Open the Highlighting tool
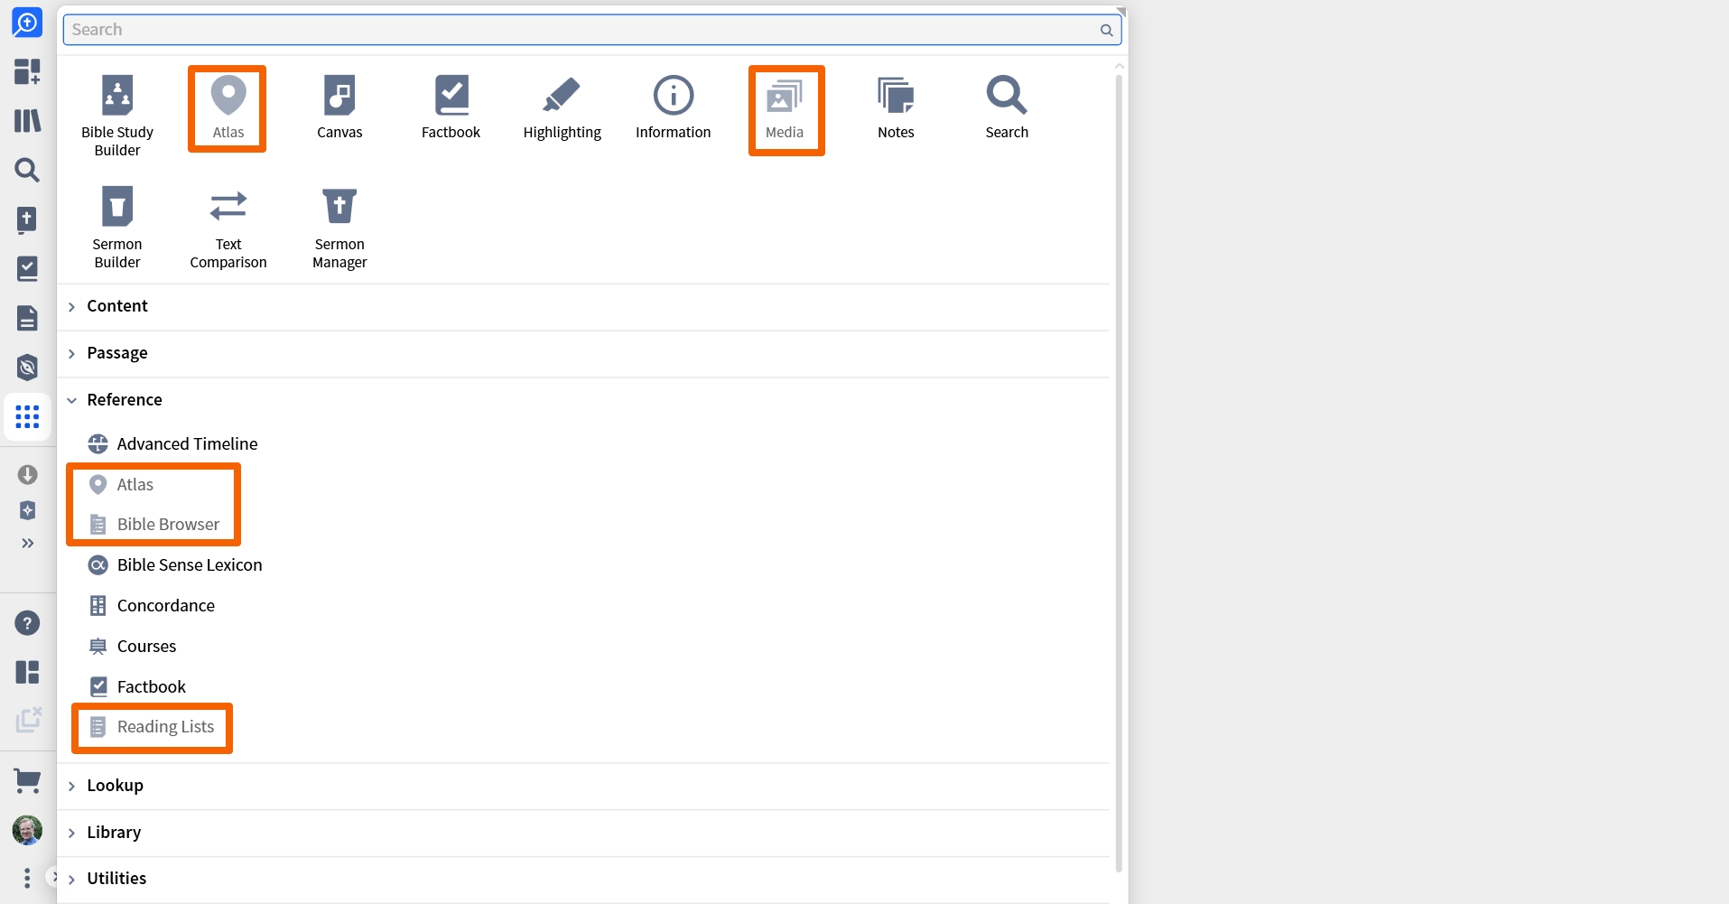The image size is (1729, 904). (562, 107)
